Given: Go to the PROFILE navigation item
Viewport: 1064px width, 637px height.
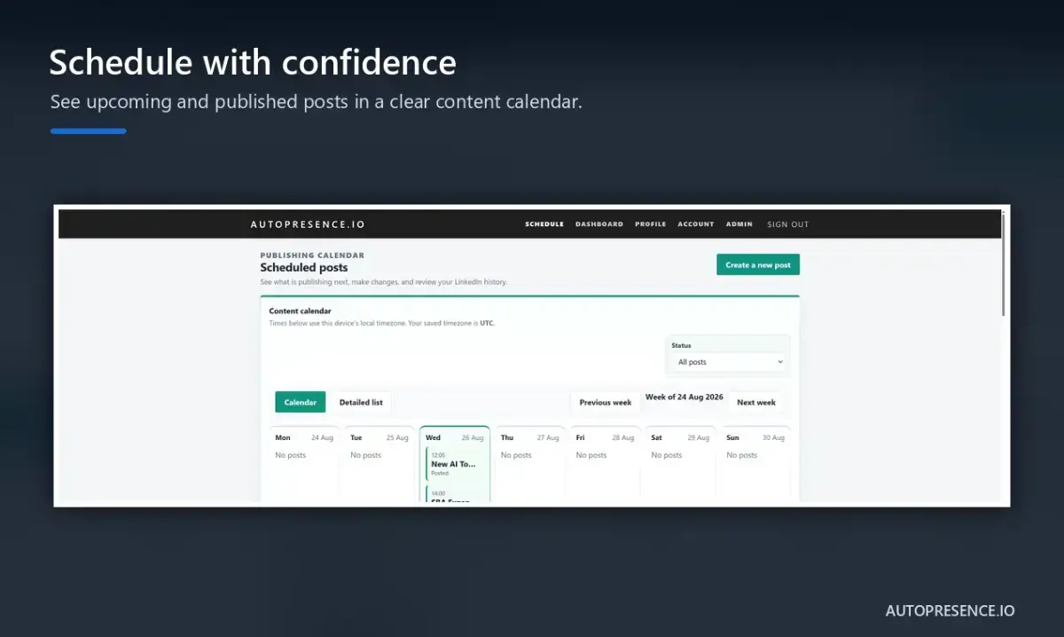Looking at the screenshot, I should tap(651, 224).
